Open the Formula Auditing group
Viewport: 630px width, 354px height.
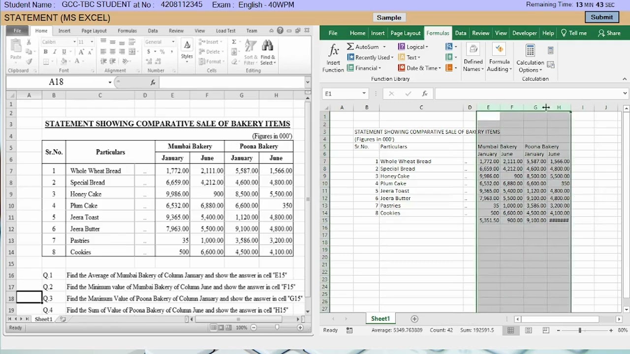499,58
